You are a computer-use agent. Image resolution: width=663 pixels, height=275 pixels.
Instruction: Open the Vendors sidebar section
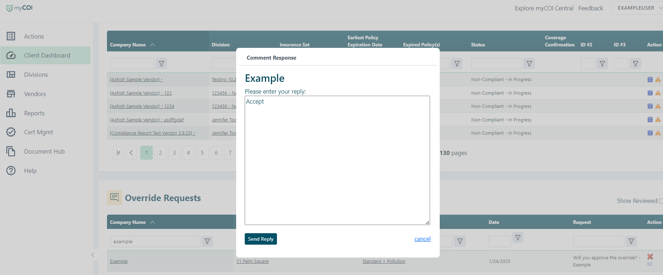coord(35,94)
